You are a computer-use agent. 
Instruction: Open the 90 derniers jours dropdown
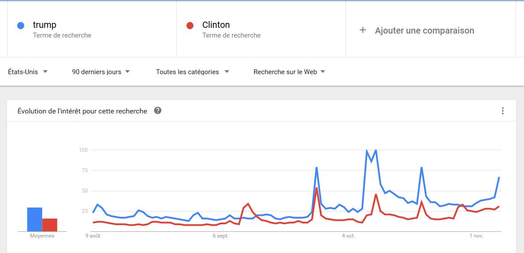coord(101,72)
